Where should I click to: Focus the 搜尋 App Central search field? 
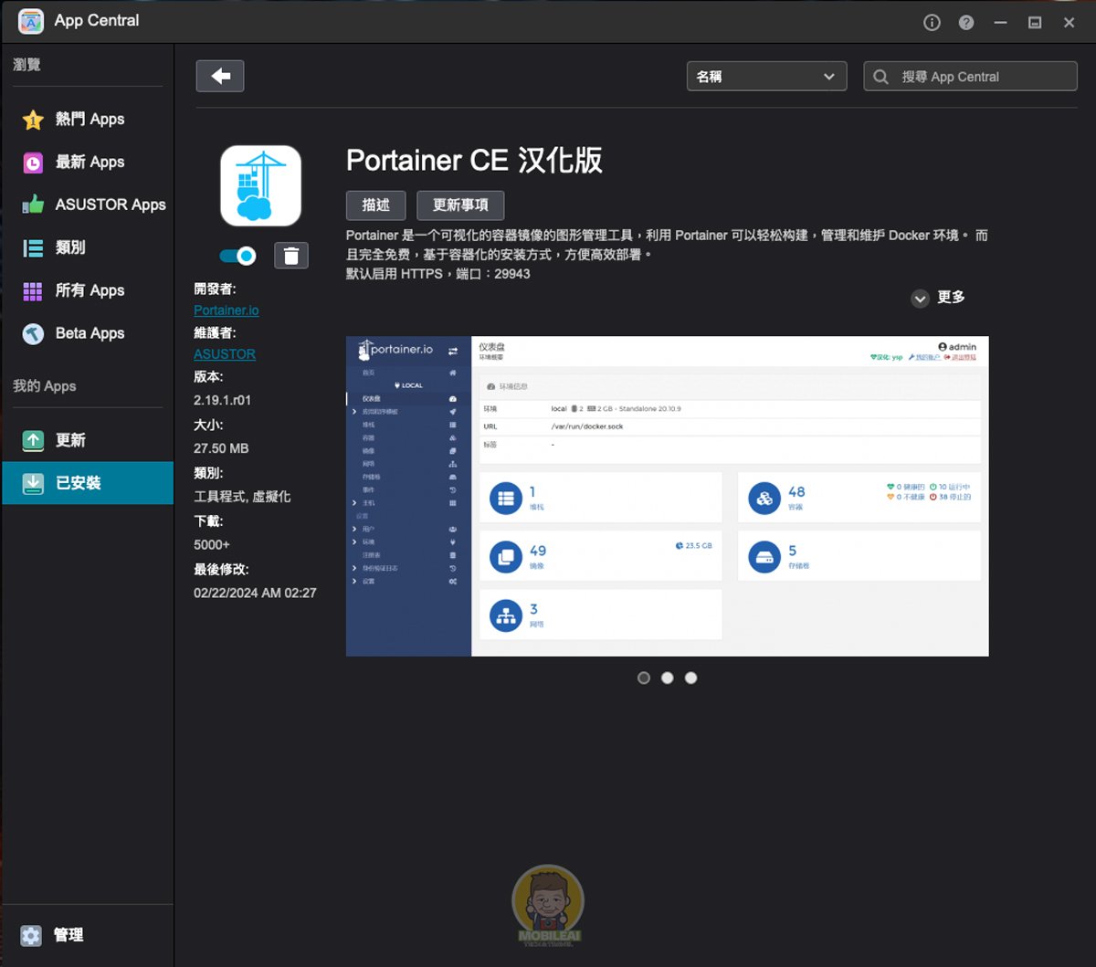pos(970,77)
